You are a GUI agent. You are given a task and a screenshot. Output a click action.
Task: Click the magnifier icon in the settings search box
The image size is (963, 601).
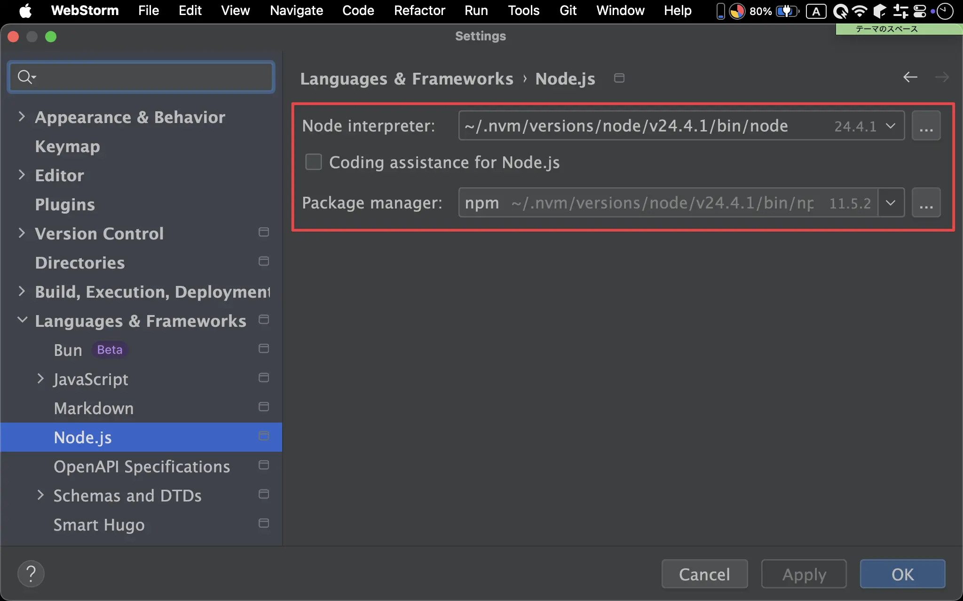[26, 77]
